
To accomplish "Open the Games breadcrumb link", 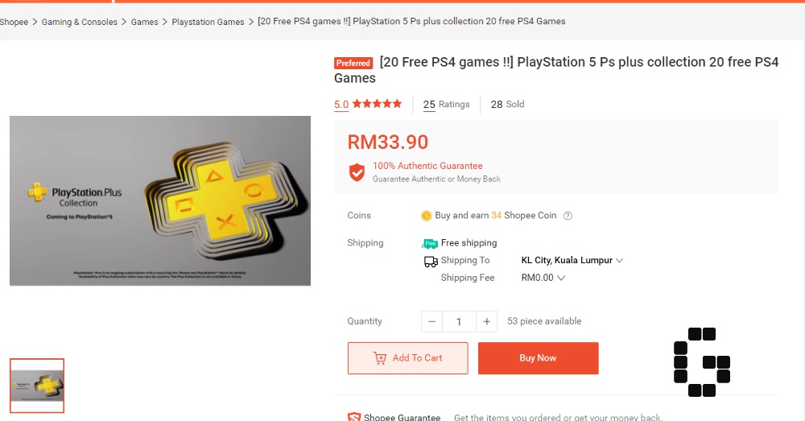I will pos(145,22).
